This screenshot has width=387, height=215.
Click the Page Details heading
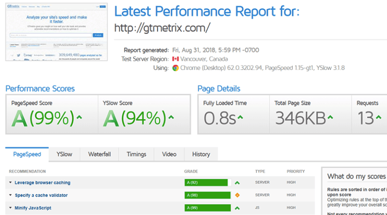[x=219, y=89]
